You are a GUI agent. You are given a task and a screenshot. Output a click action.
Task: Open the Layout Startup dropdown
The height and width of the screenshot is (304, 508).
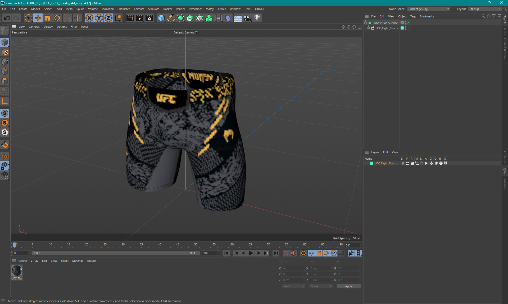coord(485,9)
